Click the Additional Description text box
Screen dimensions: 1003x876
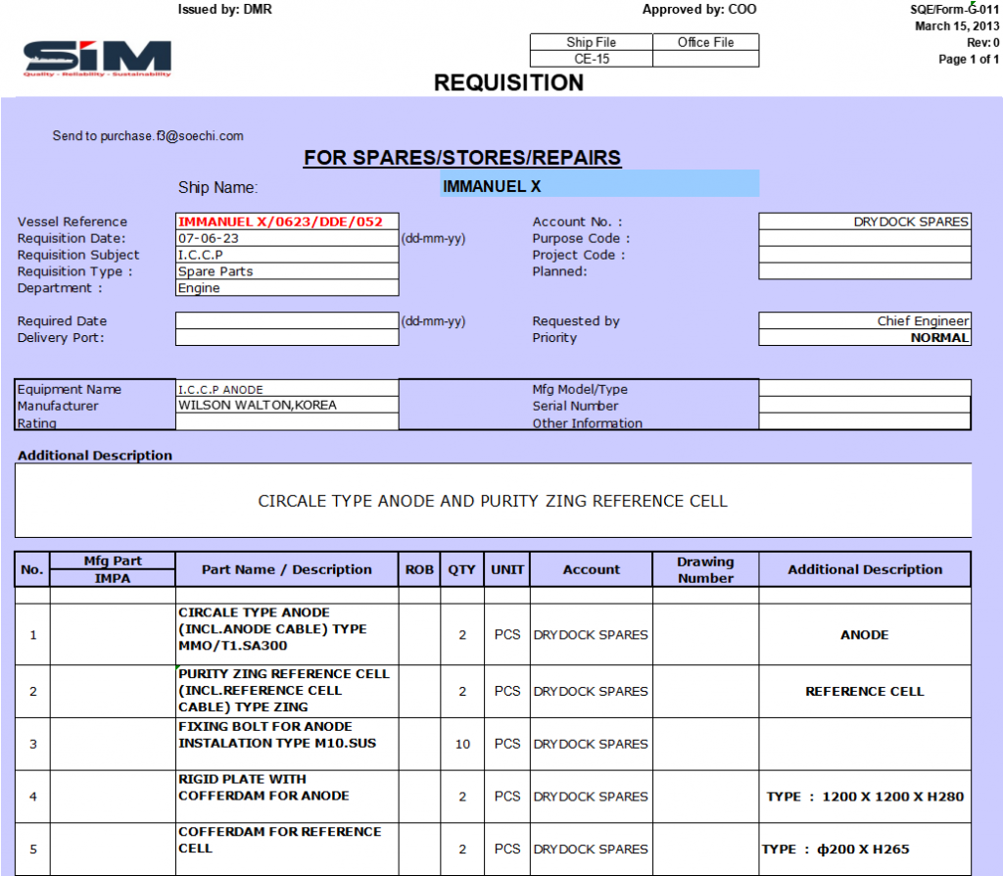pyautogui.click(x=493, y=501)
